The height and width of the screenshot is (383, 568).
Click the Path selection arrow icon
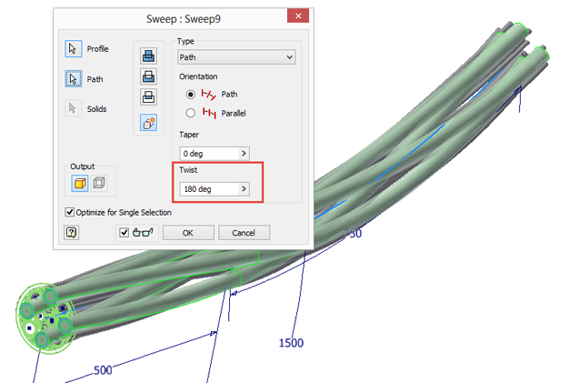click(x=74, y=79)
